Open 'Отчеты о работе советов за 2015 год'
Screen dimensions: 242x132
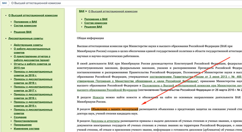32,66
